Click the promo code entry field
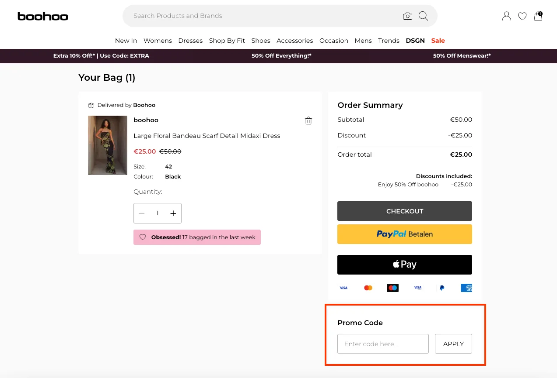Image resolution: width=557 pixels, height=378 pixels. pos(383,344)
